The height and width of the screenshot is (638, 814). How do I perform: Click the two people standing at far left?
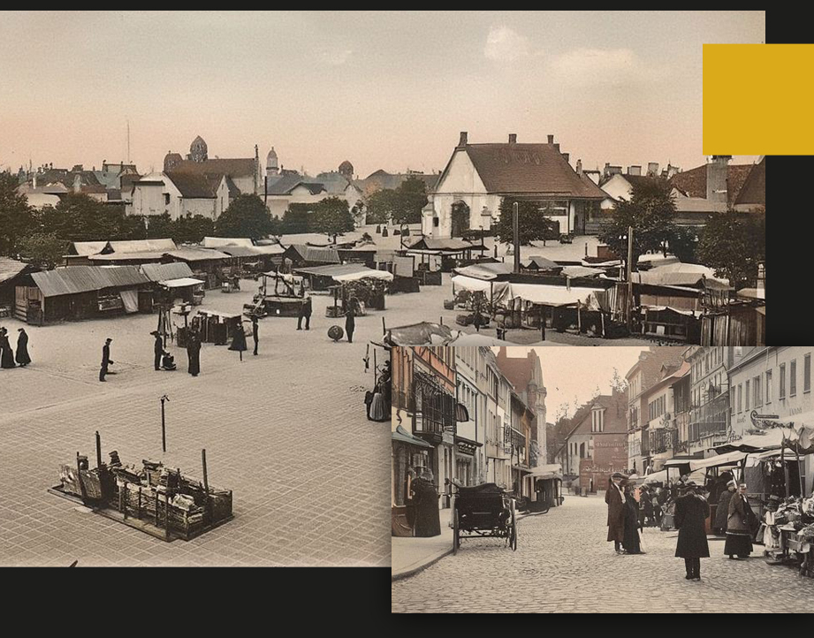[13, 347]
